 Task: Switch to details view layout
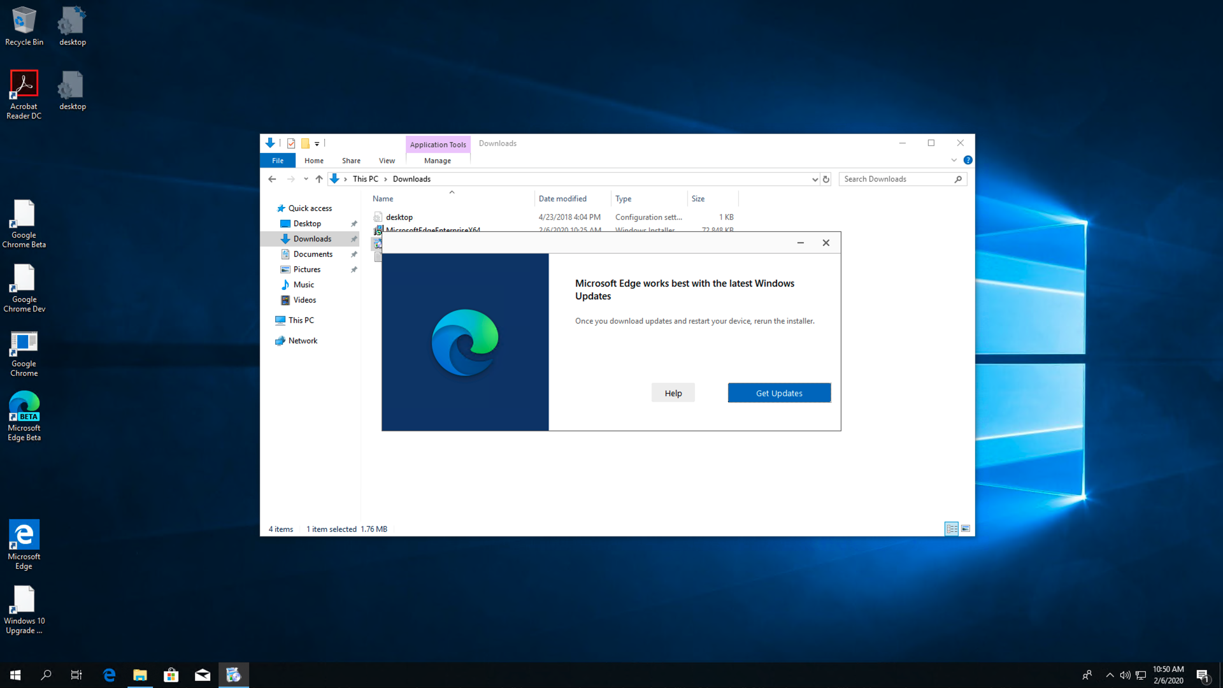[x=952, y=529]
